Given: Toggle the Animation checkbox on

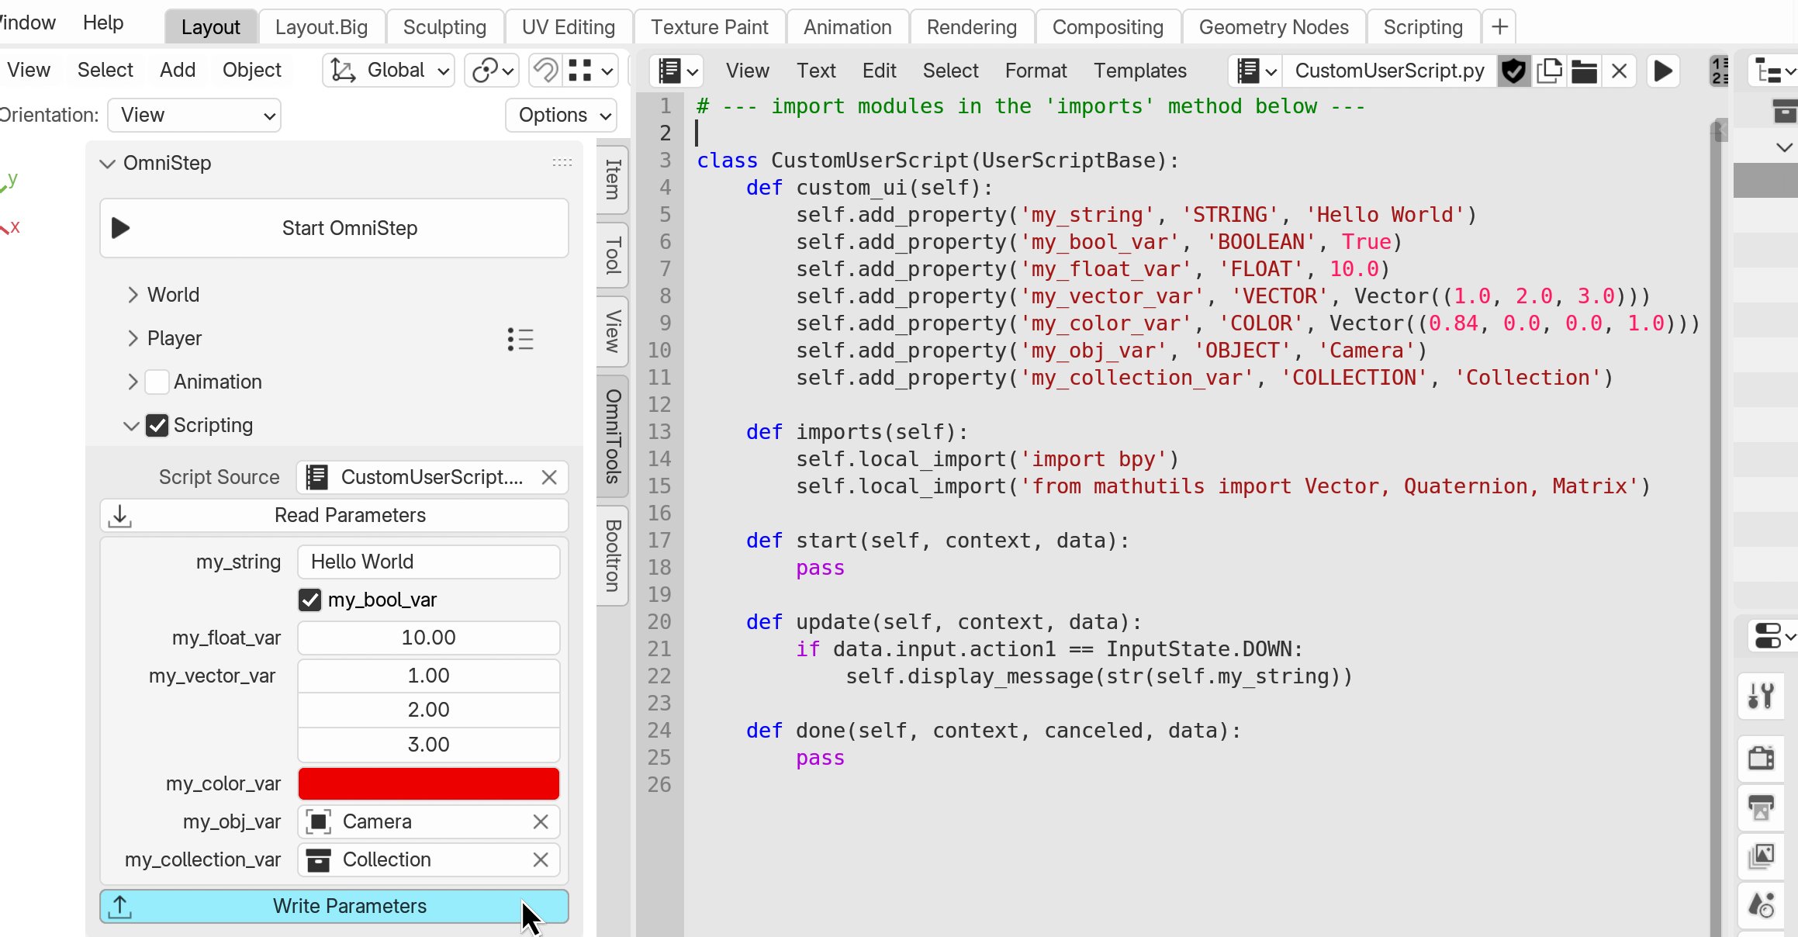Looking at the screenshot, I should pyautogui.click(x=156, y=381).
